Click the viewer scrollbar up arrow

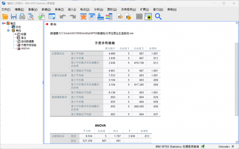pos(237,23)
